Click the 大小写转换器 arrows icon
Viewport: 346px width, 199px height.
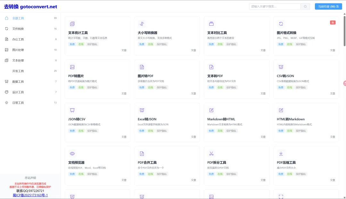[x=142, y=24]
